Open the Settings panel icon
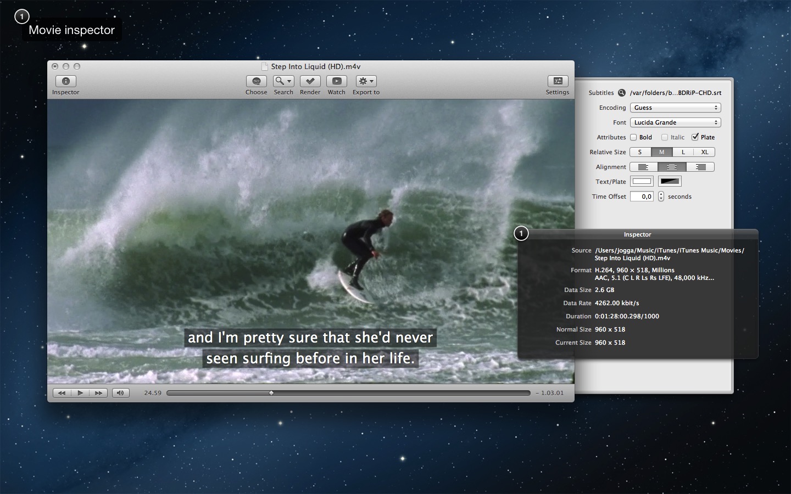This screenshot has width=791, height=494. pos(557,81)
